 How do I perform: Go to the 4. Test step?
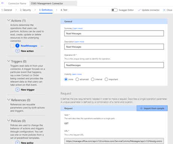64,10
